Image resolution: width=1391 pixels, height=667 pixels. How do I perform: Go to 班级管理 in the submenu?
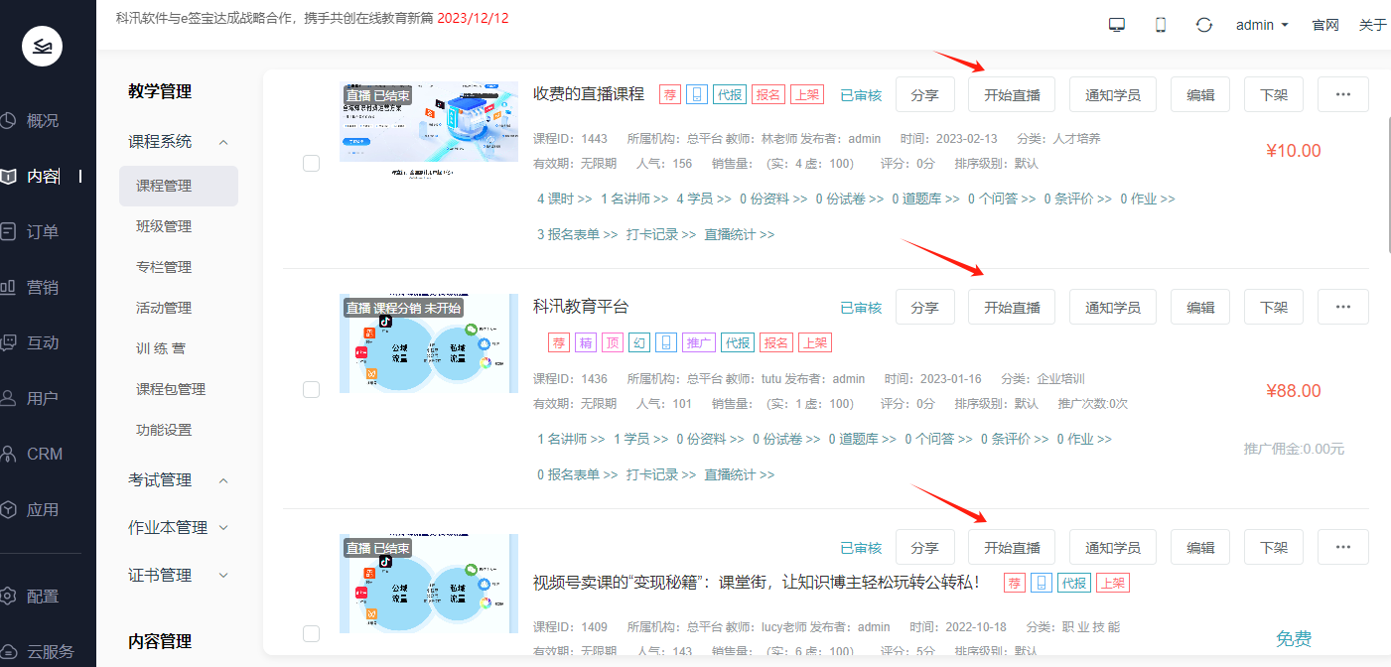164,226
